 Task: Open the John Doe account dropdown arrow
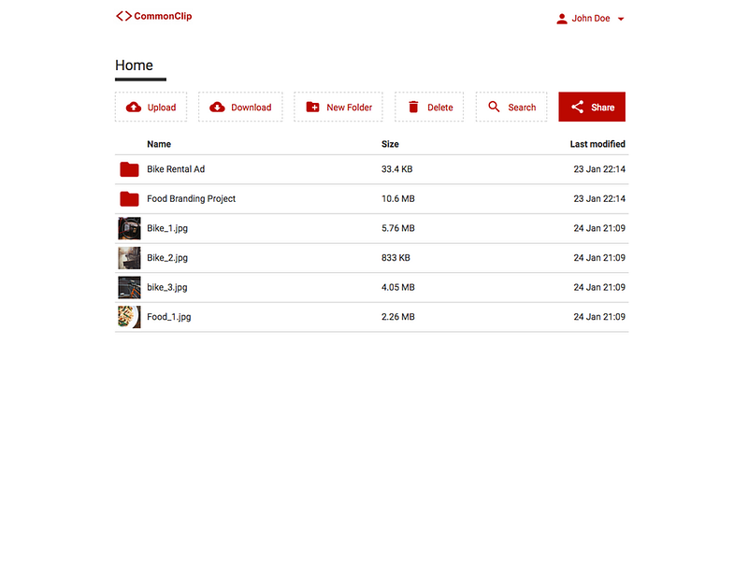[621, 19]
